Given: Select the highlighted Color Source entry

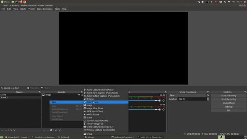Looking at the screenshot, I should click(x=106, y=102).
